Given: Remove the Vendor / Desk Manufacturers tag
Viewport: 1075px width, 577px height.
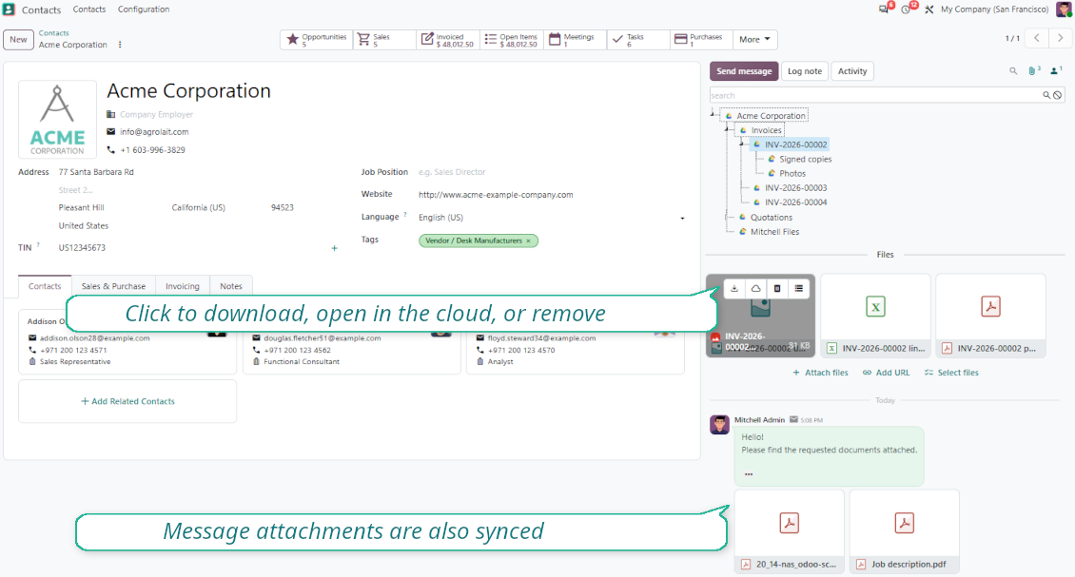Looking at the screenshot, I should click(x=529, y=241).
